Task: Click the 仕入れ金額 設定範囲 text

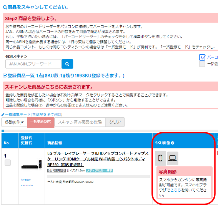Action: tap(70, 182)
